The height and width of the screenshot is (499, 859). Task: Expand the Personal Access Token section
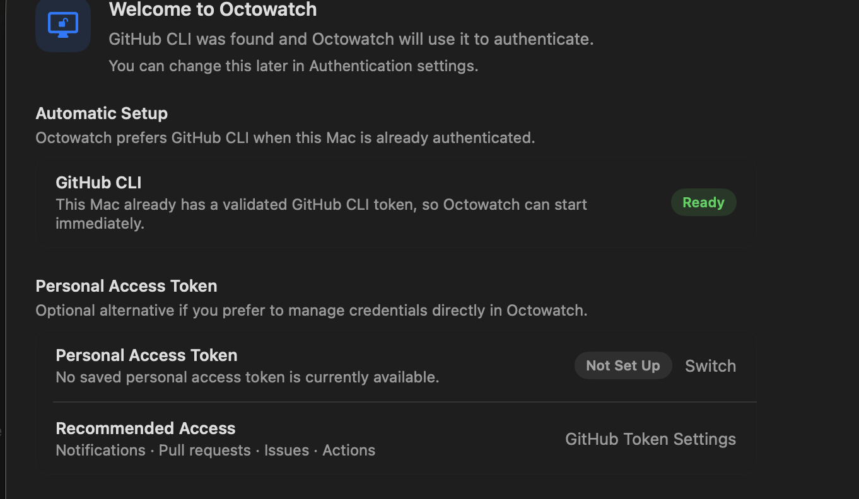click(x=126, y=285)
